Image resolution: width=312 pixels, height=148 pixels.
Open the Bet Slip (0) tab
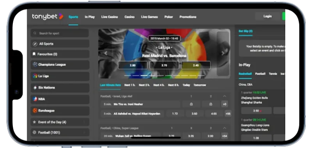[x=246, y=31]
